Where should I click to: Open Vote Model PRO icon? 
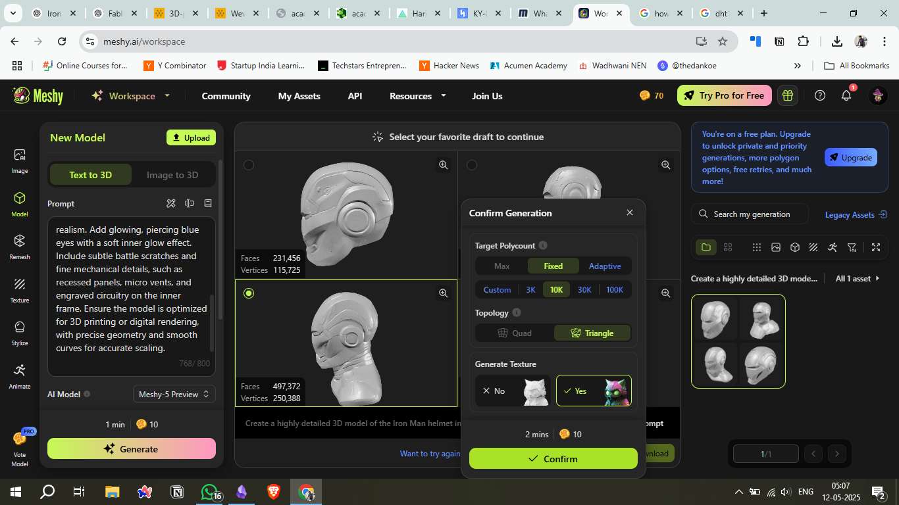tap(20, 447)
